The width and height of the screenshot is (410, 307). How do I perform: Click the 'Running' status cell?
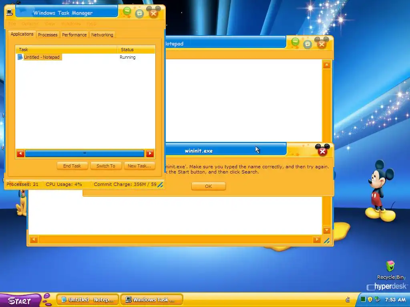[x=128, y=57]
